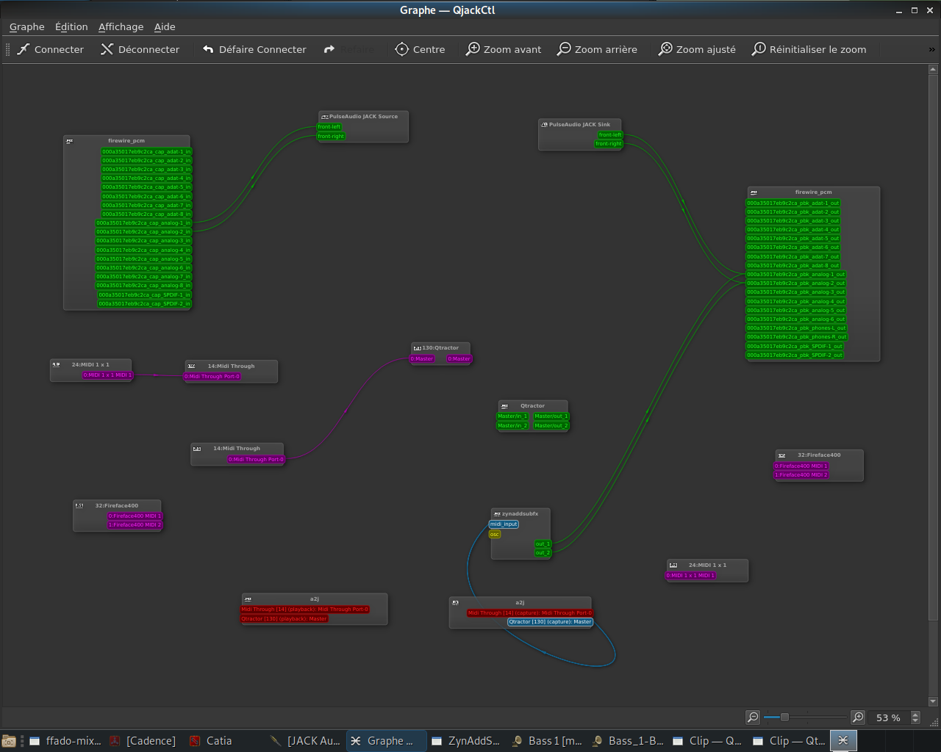Expand the toolbar overflow chevron
This screenshot has height=752, width=941.
coord(932,49)
